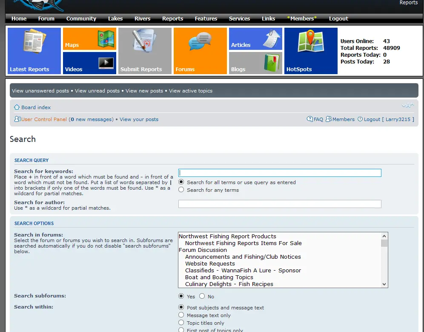Open the Videos tile
The height and width of the screenshot is (332, 424).
[89, 63]
